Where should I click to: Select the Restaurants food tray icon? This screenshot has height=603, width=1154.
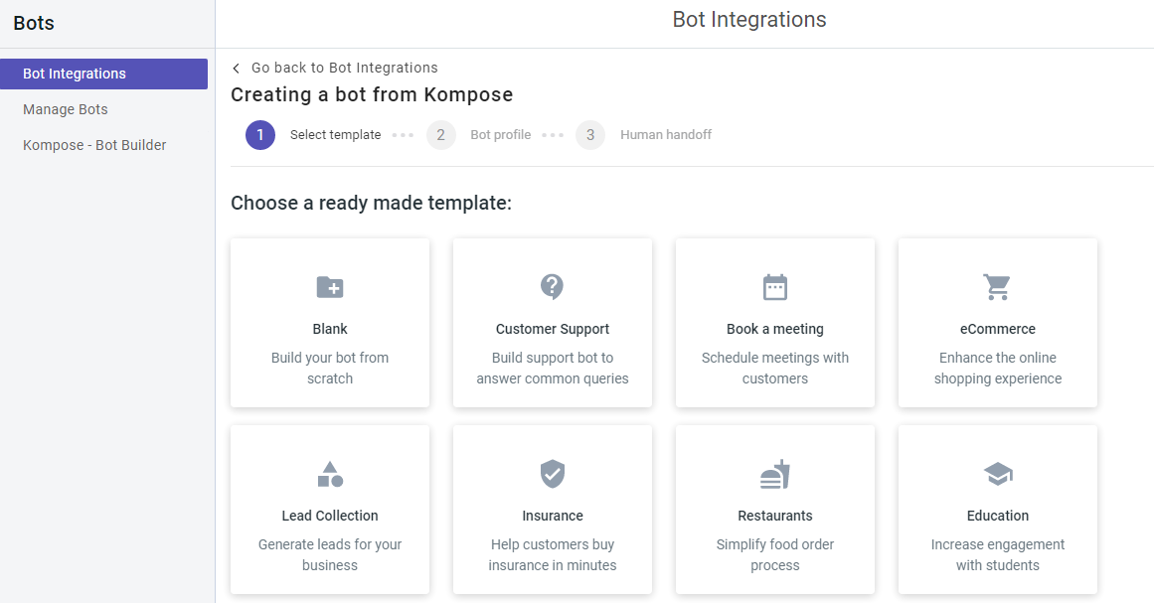click(x=775, y=474)
